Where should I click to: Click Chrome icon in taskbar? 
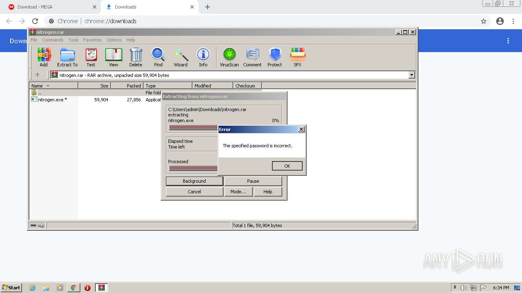coord(73,288)
